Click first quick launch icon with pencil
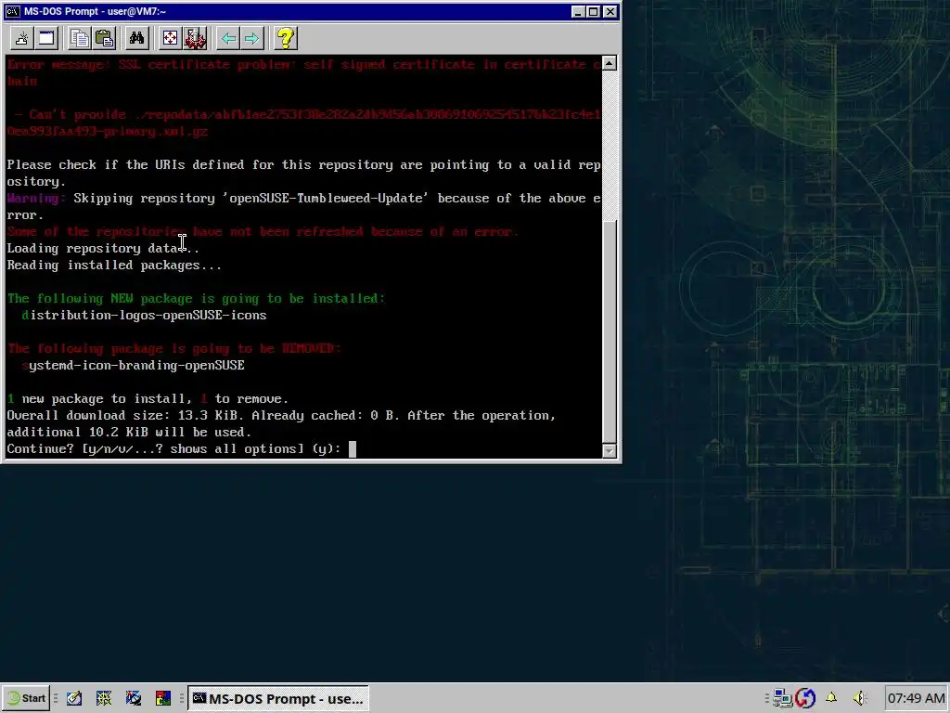Viewport: 950px width, 713px height. [74, 698]
